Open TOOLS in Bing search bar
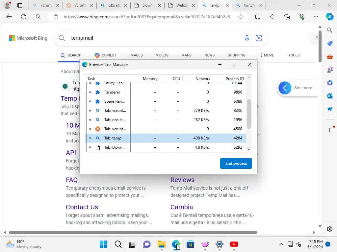 (294, 55)
